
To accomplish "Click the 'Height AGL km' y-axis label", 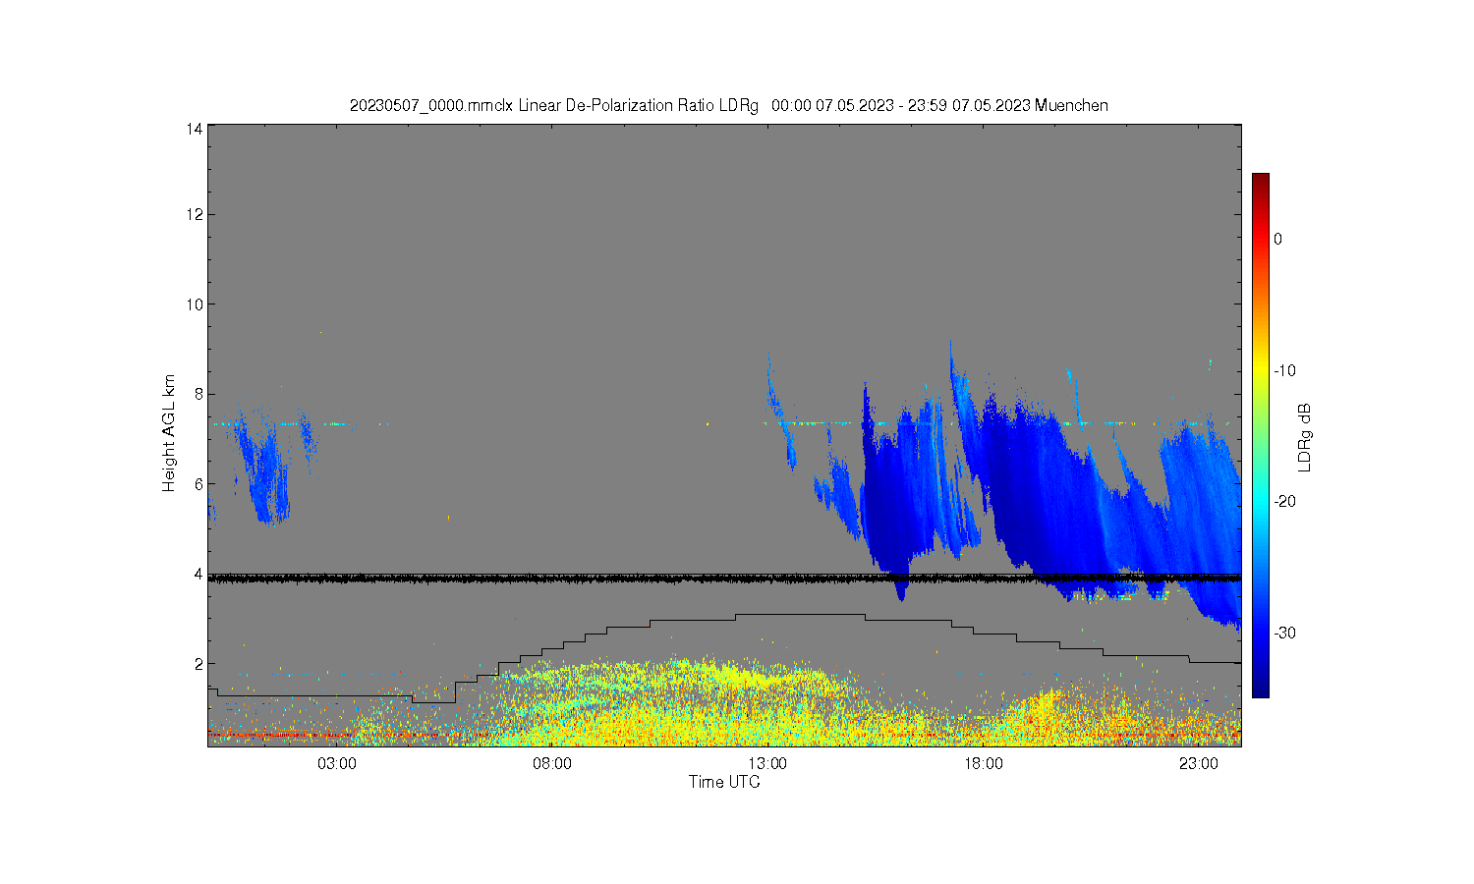I will (x=169, y=432).
